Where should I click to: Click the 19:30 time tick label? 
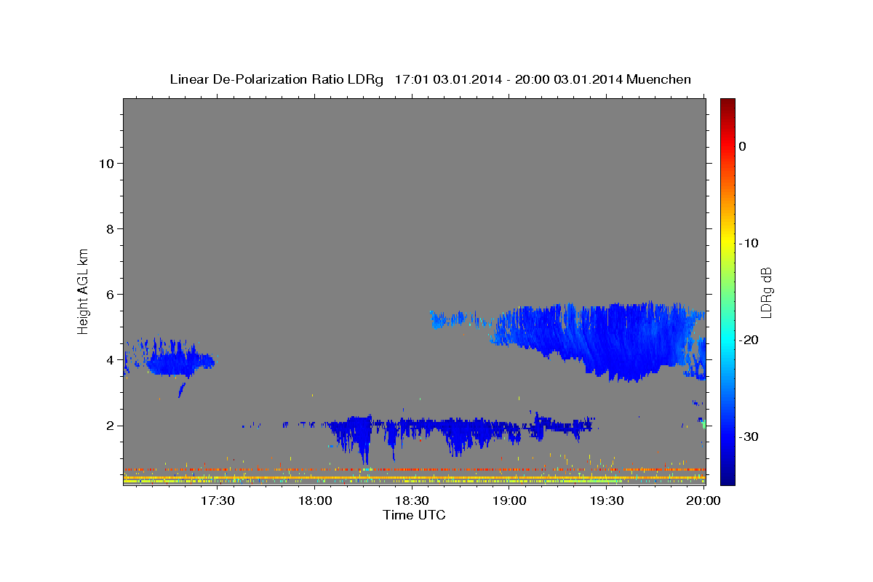(x=606, y=501)
